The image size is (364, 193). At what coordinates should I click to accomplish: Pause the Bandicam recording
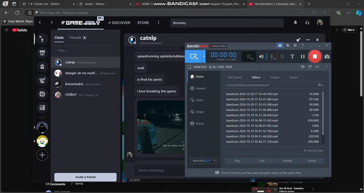point(303,56)
